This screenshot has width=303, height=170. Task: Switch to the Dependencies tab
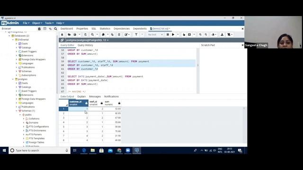click(x=122, y=29)
